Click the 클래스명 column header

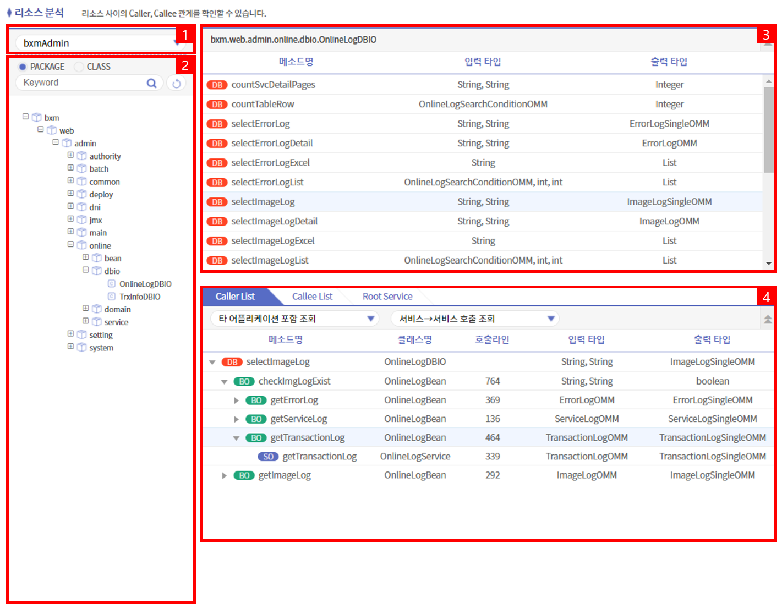click(x=415, y=339)
